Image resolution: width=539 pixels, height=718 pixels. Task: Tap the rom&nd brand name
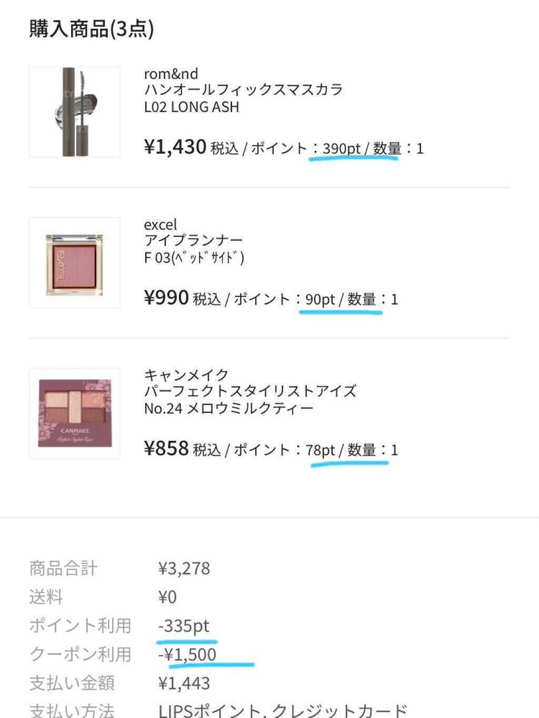tap(171, 74)
